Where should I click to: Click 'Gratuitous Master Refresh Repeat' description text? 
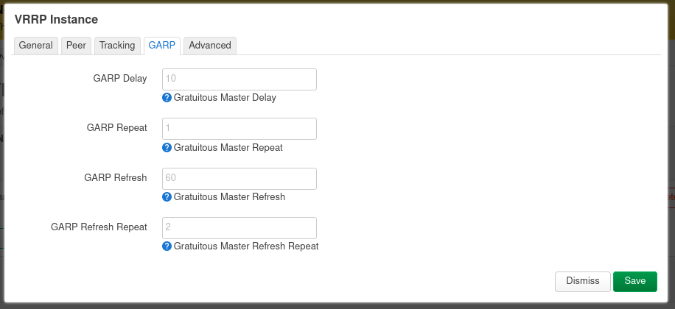point(246,246)
